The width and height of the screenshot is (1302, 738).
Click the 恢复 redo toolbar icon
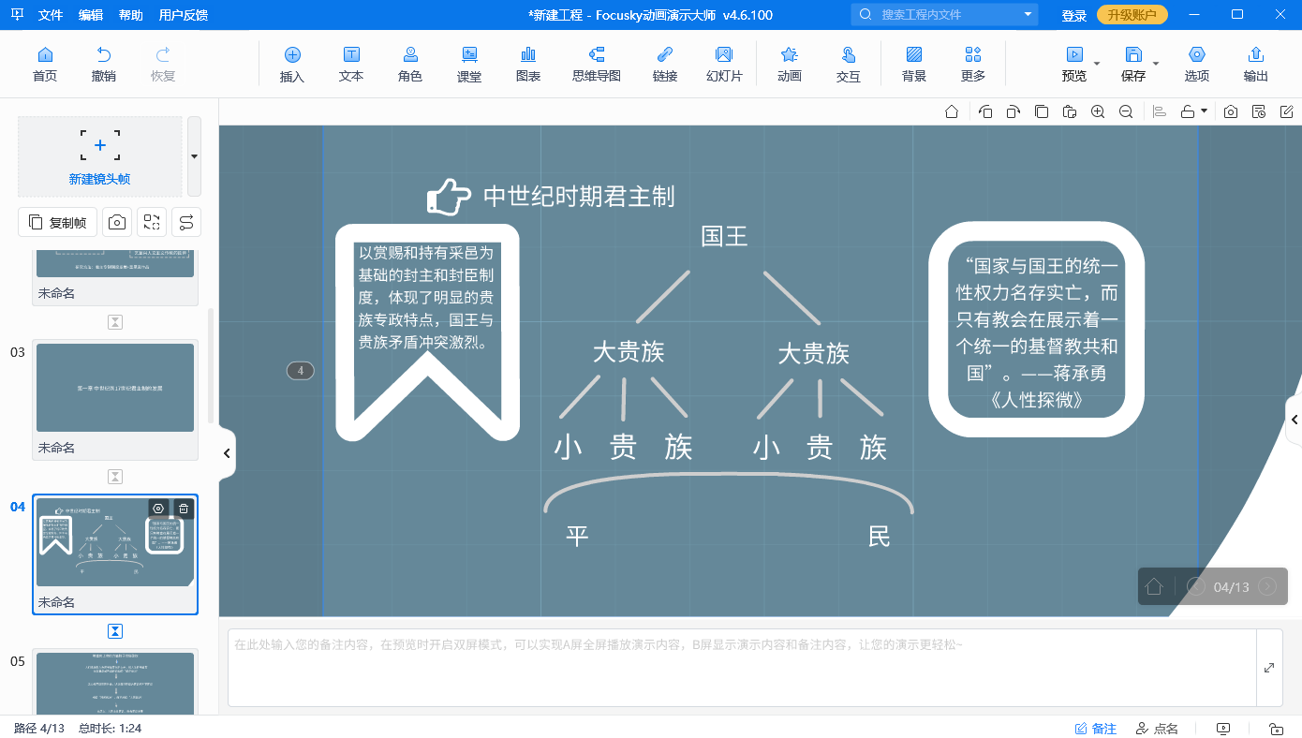tap(163, 64)
